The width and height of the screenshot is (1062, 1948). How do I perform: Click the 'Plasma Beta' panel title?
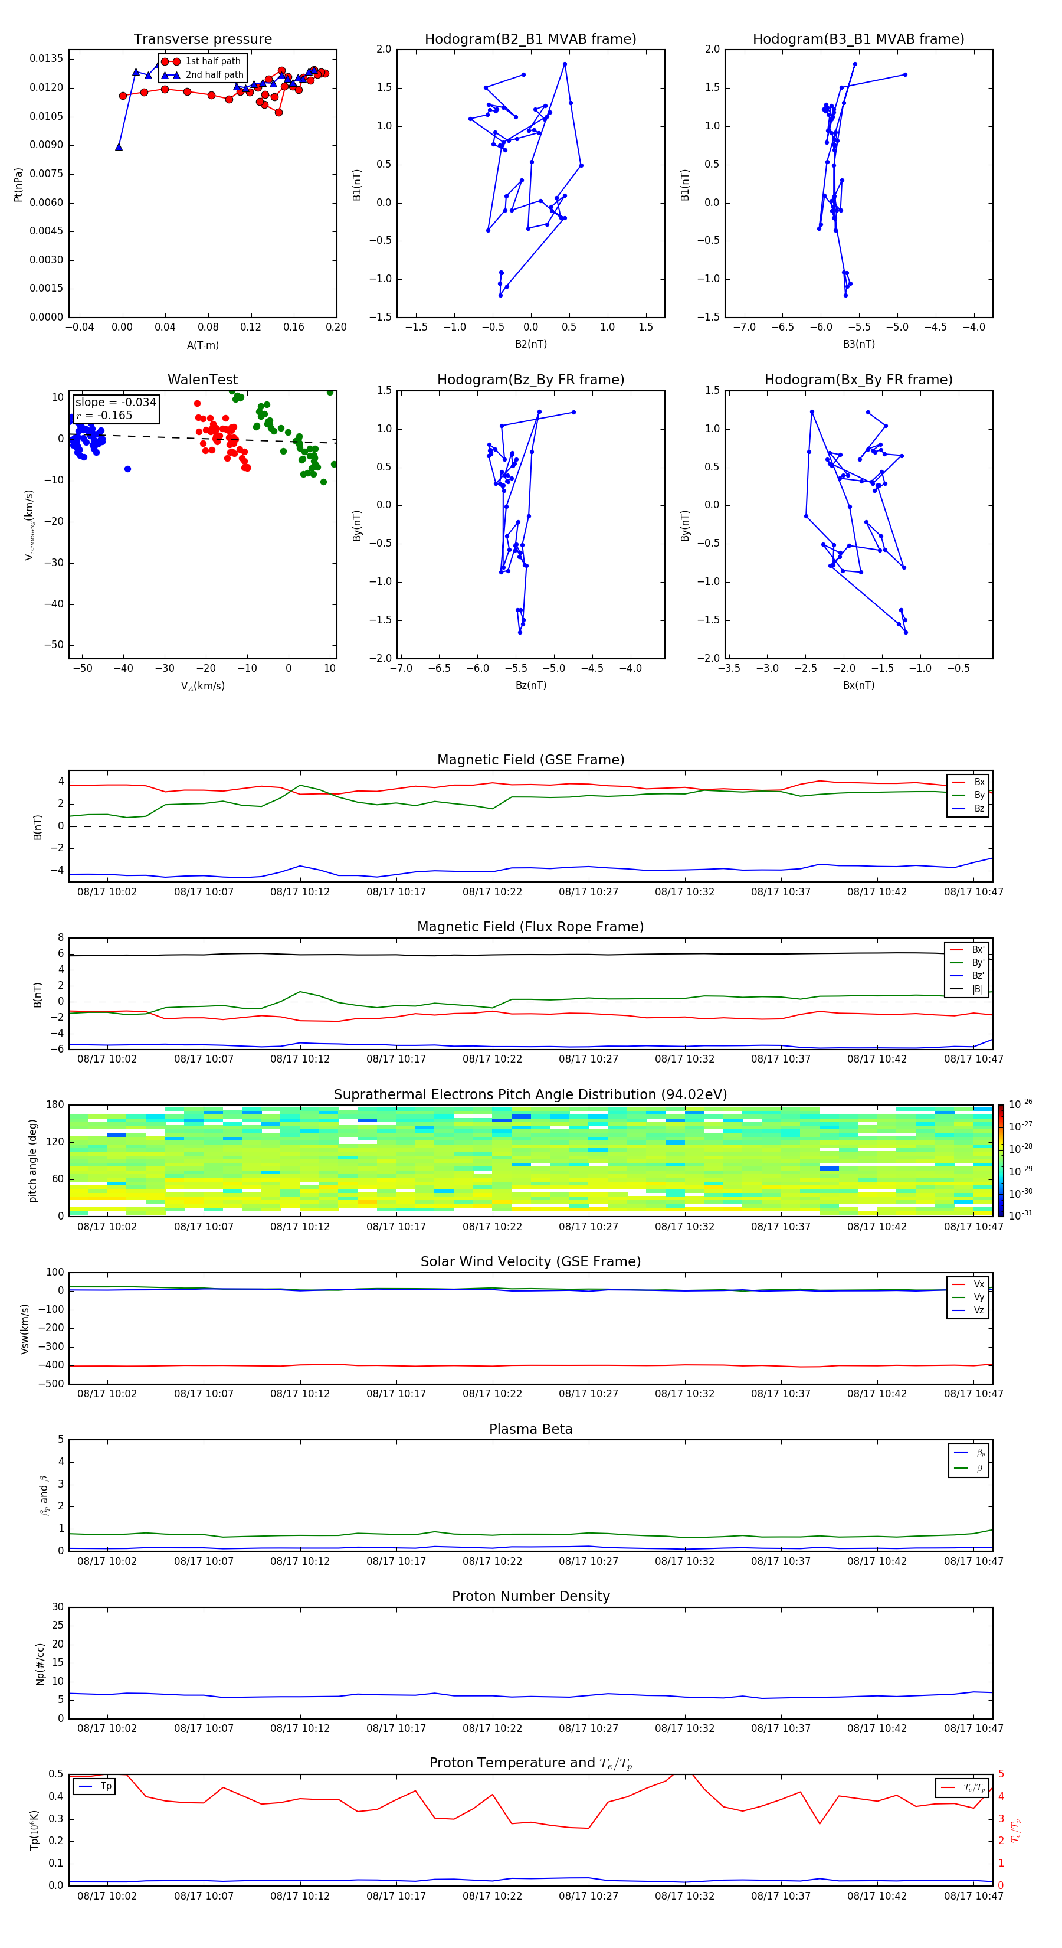pos(530,1429)
